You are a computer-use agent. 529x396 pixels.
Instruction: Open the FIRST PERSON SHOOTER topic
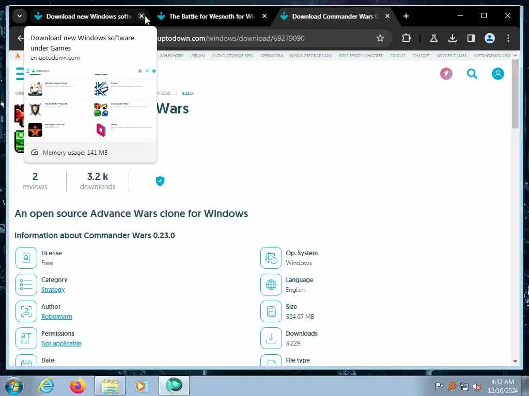(361, 56)
